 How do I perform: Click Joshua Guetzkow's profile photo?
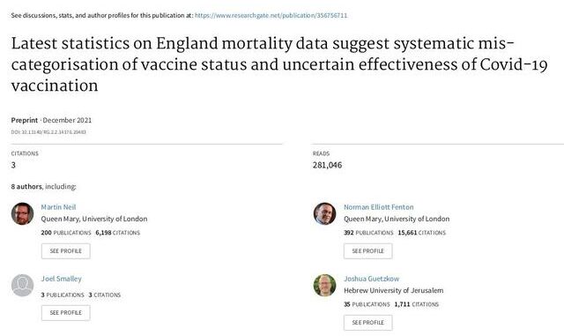click(x=325, y=285)
